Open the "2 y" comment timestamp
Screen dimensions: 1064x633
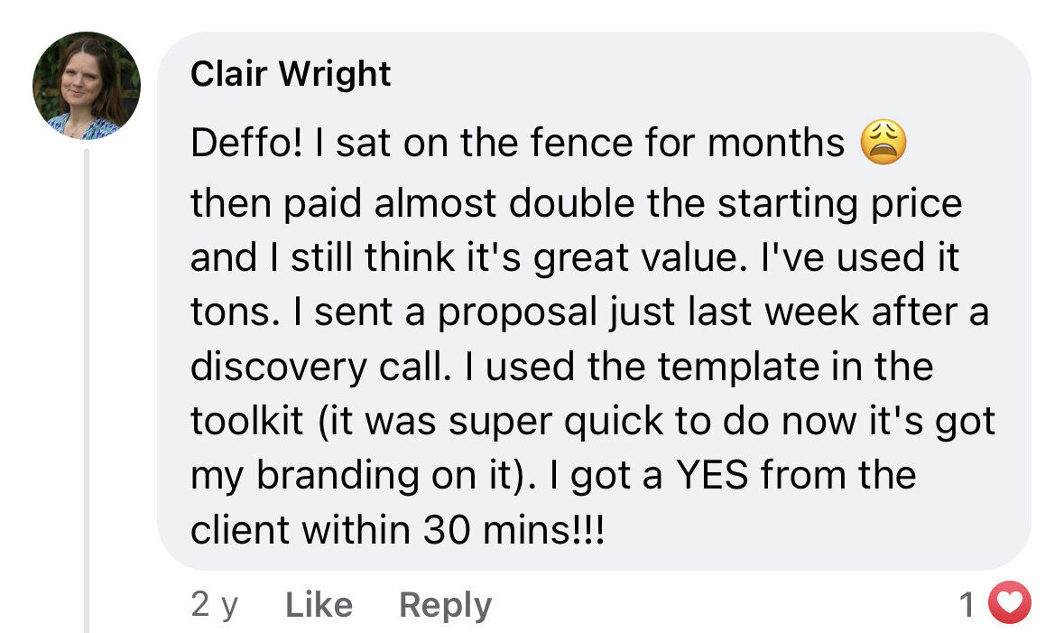[x=215, y=604]
